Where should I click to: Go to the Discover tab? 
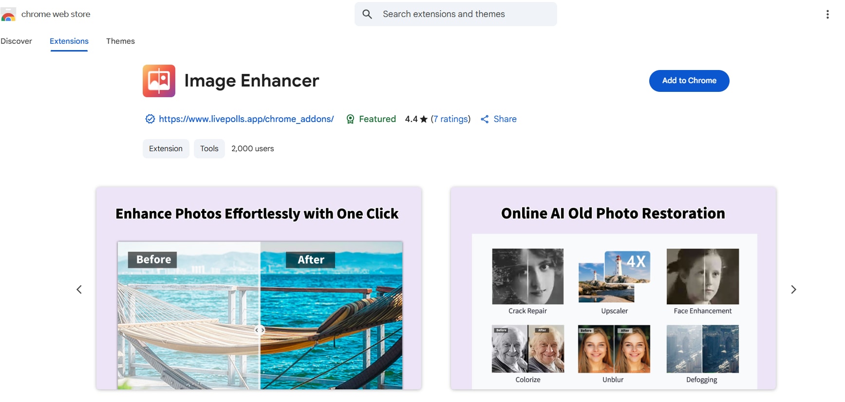pos(16,41)
